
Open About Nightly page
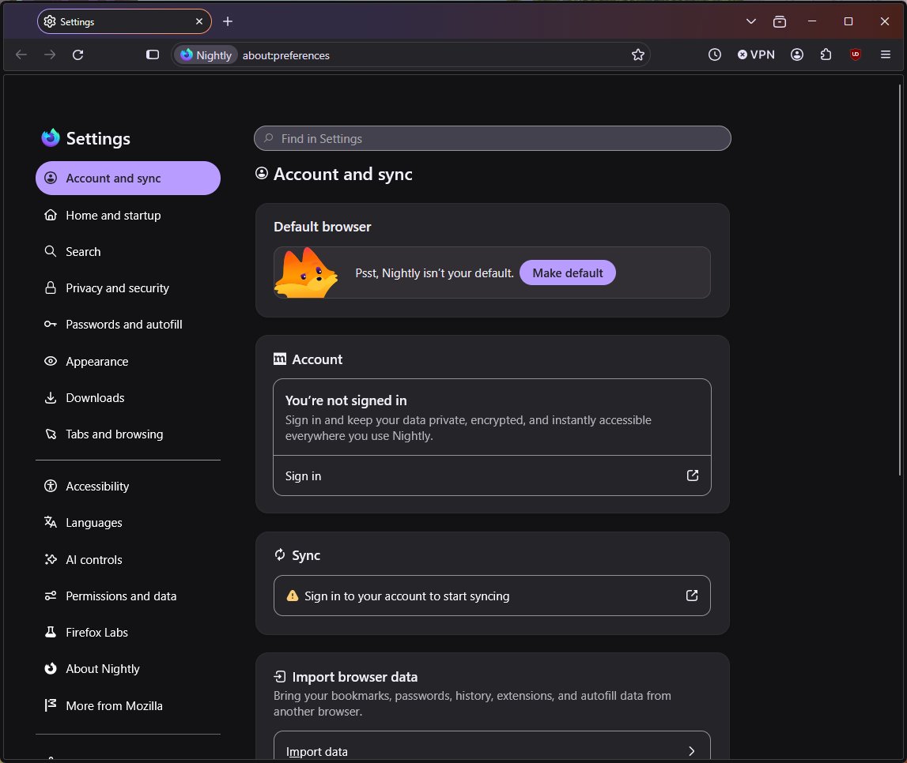pyautogui.click(x=128, y=668)
